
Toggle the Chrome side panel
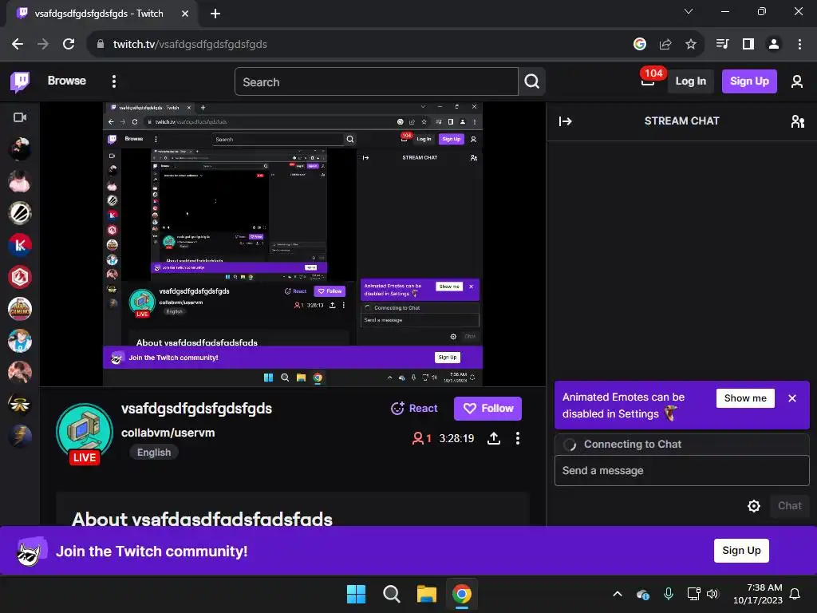(748, 45)
